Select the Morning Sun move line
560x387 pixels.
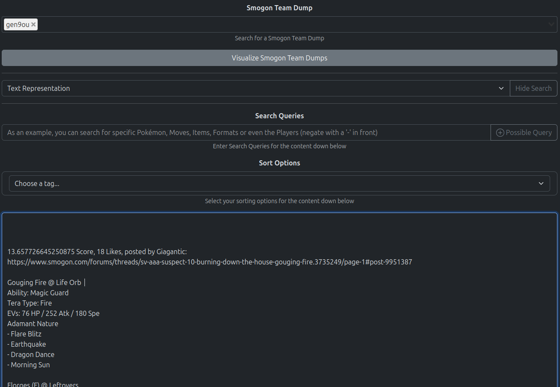[30, 365]
